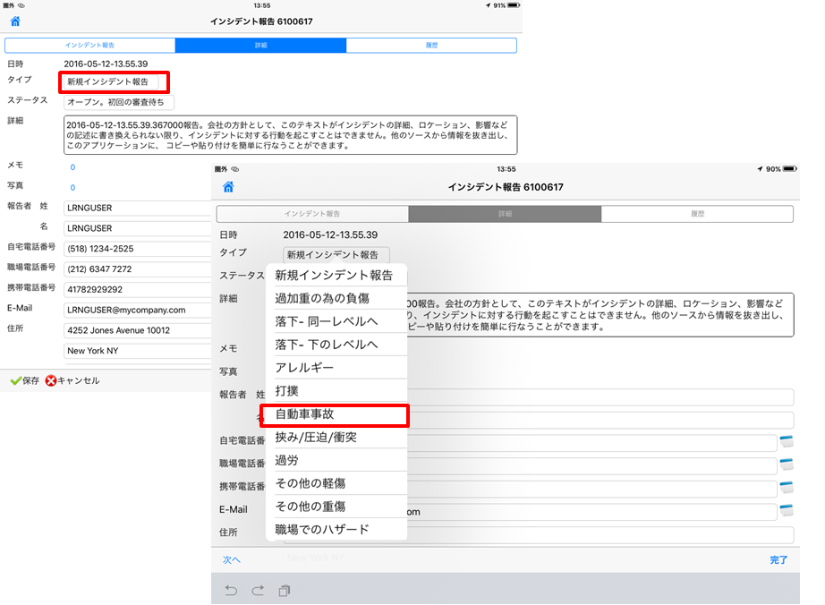825x605 pixels.
Task: Click the blue icon beside the 自宅電話番号 field
Action: click(x=787, y=441)
